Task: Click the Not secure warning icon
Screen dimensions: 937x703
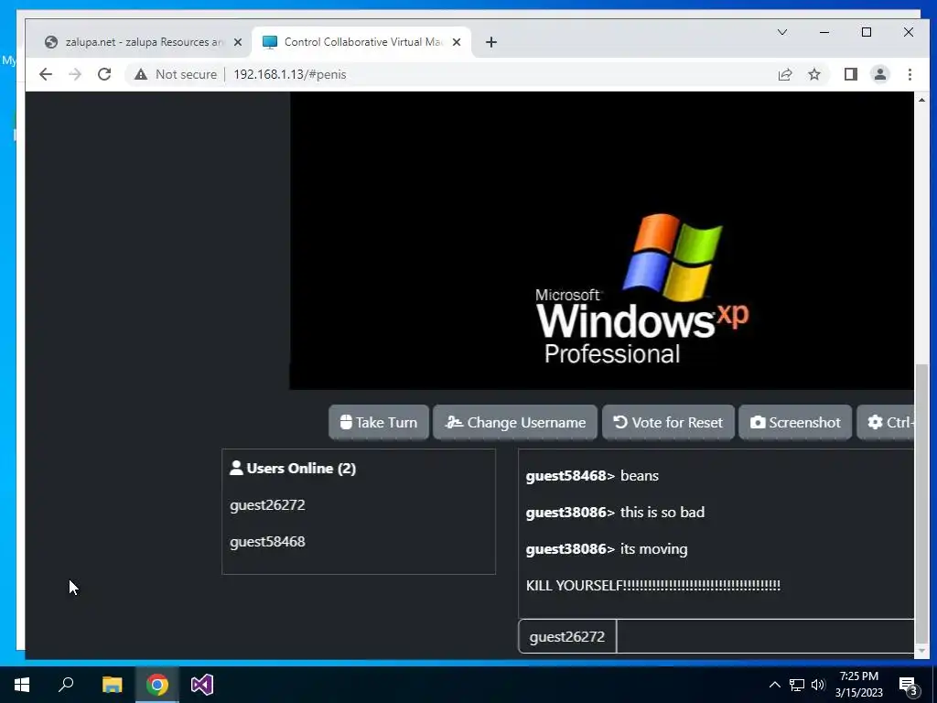Action: [140, 74]
